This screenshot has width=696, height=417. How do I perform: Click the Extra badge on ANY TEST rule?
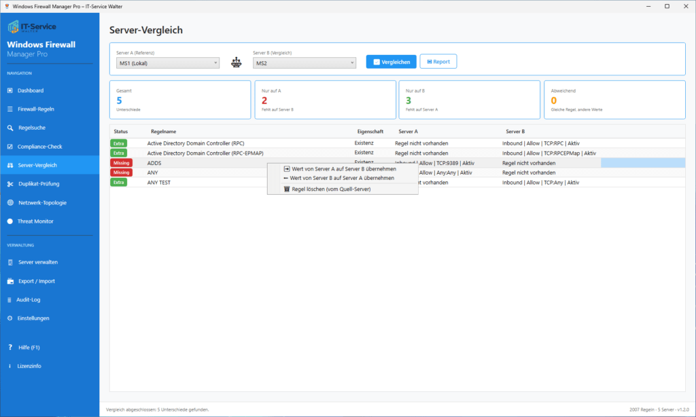120,183
